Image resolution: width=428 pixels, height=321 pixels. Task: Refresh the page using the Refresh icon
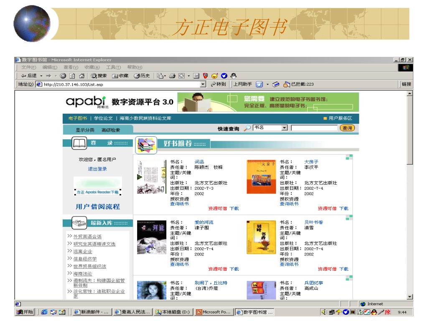tap(72, 76)
